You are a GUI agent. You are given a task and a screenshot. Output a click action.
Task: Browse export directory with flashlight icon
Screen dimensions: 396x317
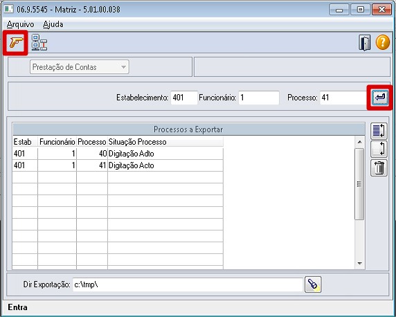(x=313, y=284)
